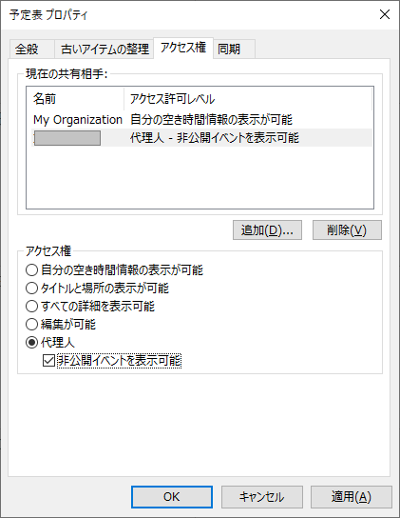The image size is (400, 518).
Task: Select the 代理人 entry with hidden name
Action: 202,138
